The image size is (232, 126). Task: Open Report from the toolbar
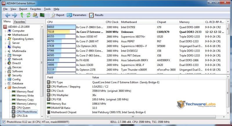point(57,15)
